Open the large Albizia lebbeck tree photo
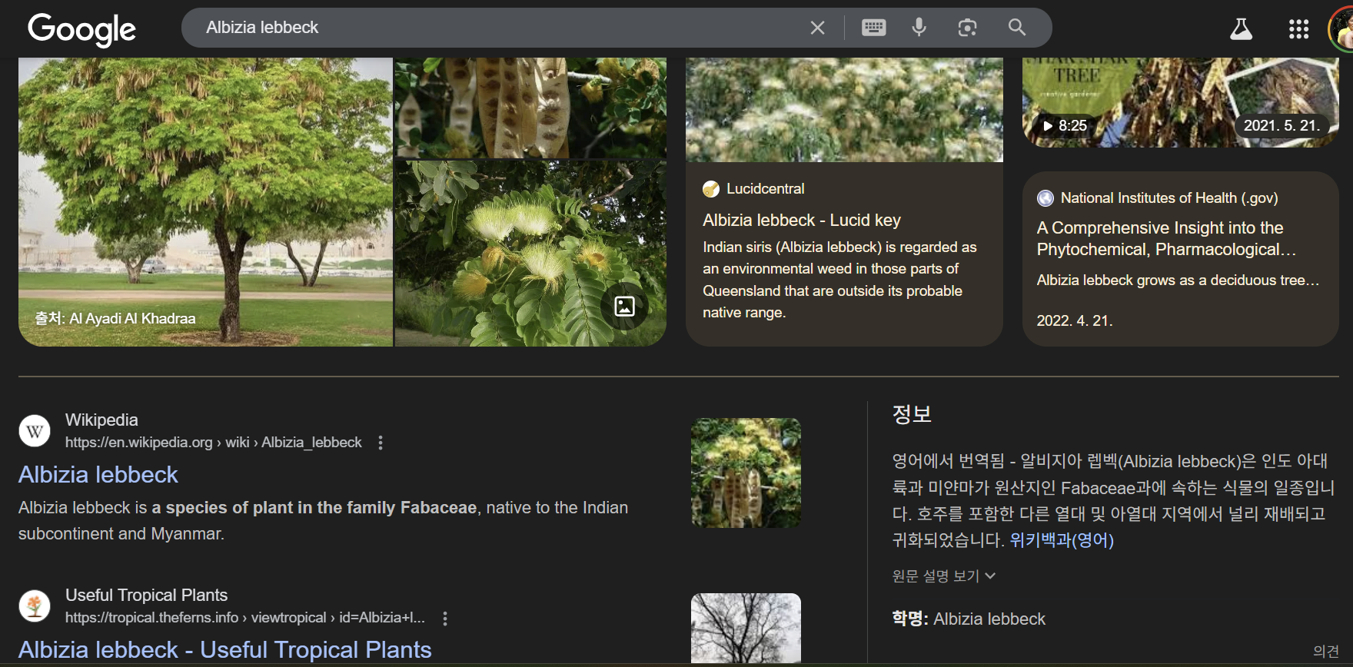Image resolution: width=1353 pixels, height=667 pixels. pyautogui.click(x=205, y=202)
